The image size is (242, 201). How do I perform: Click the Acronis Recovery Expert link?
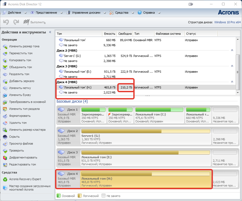(25, 179)
